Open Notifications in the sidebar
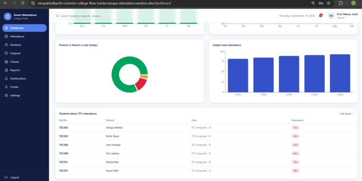Image resolution: width=362 pixels, height=181 pixels. (x=24, y=79)
